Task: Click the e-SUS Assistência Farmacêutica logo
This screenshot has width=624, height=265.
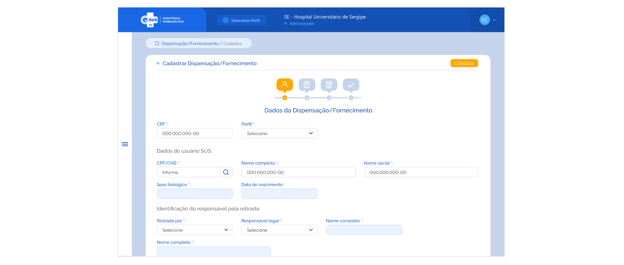Action: [162, 20]
